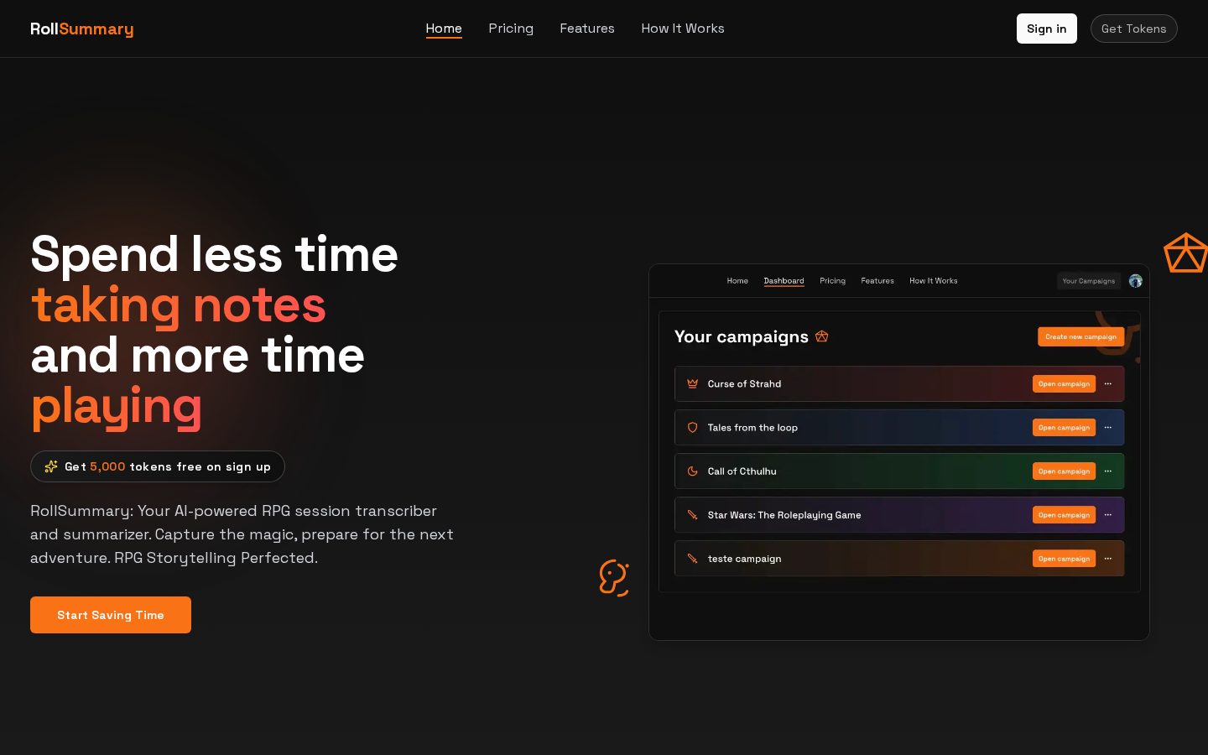Click the orange dice icon at right edge

[1185, 253]
